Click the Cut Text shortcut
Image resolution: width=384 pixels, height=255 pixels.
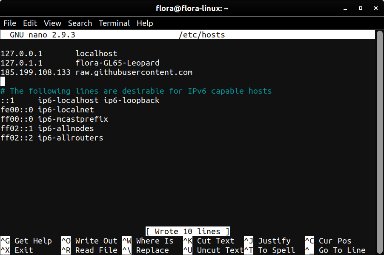tap(215, 241)
